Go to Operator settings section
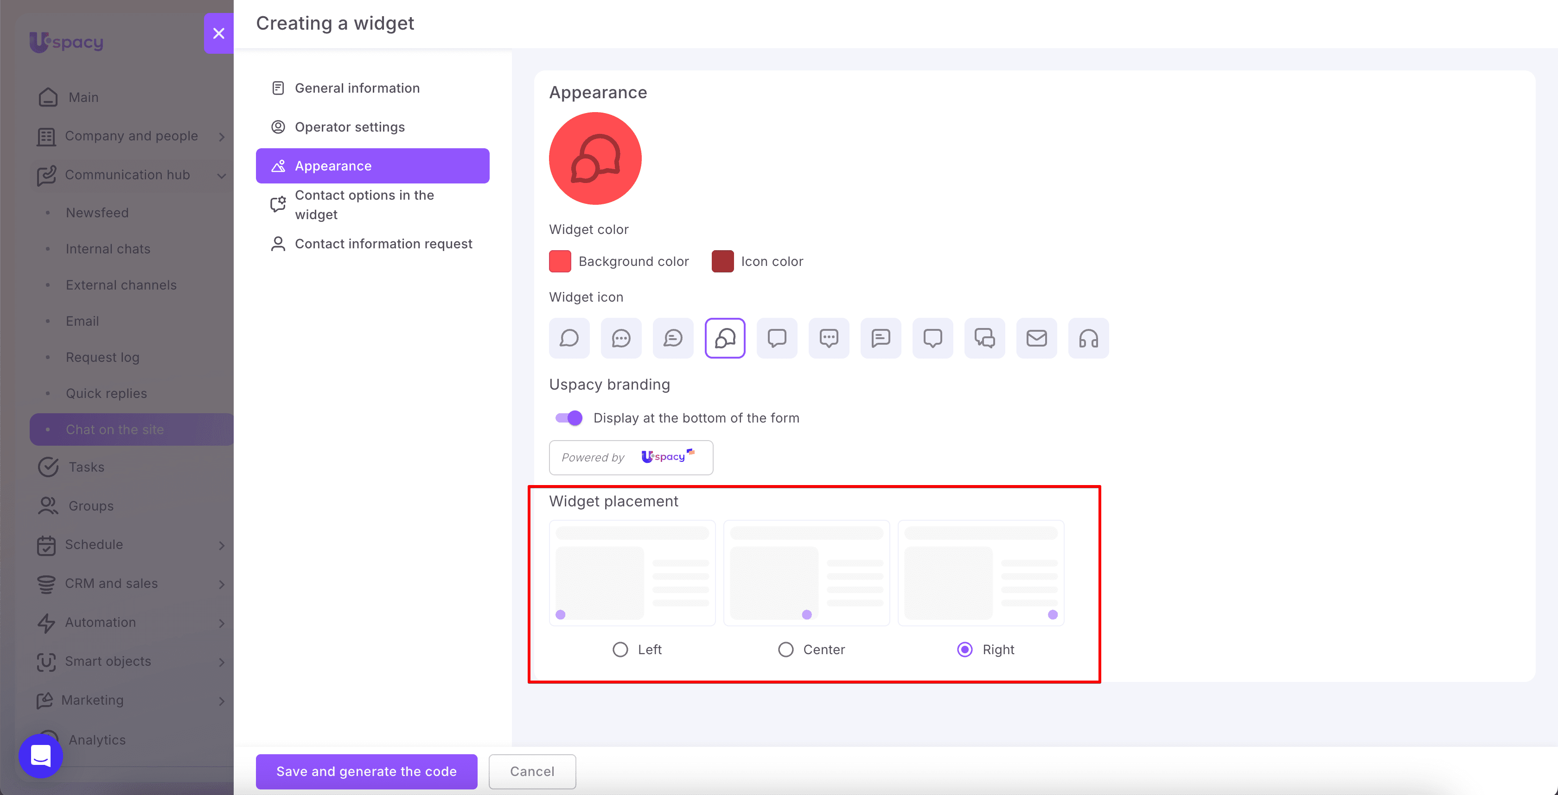The image size is (1558, 795). coord(372,127)
